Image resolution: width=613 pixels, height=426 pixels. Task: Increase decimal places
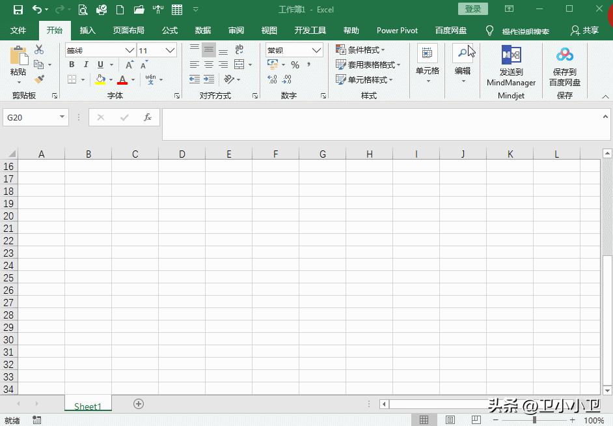click(x=272, y=79)
